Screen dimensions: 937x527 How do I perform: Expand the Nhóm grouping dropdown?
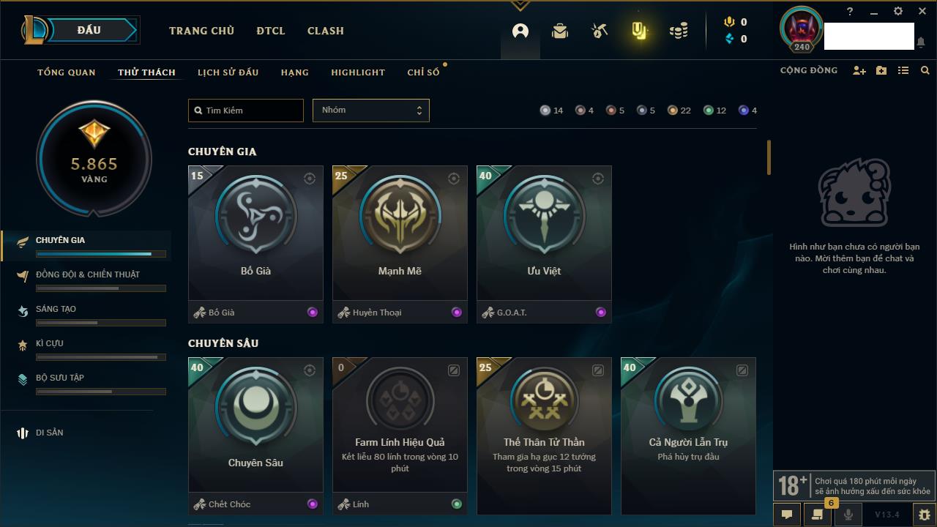[x=371, y=111]
